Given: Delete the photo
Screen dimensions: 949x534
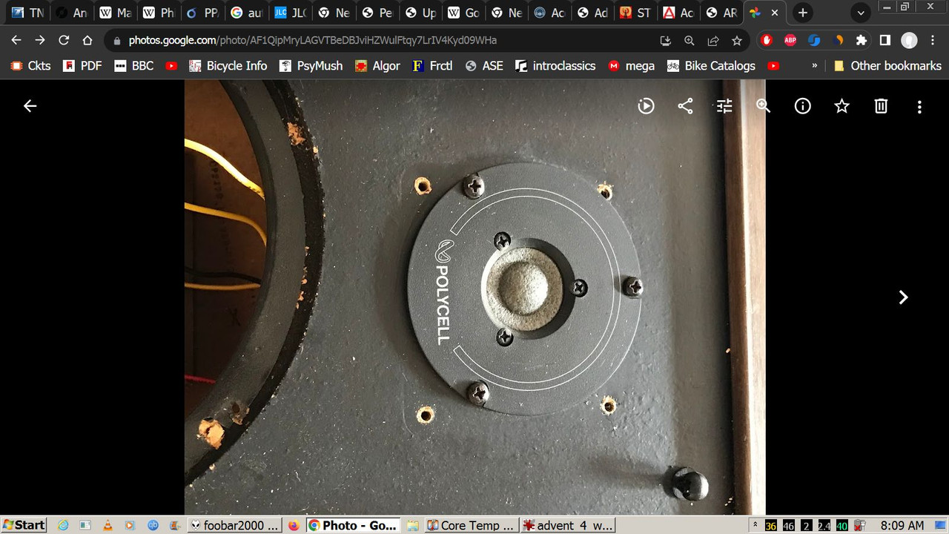Looking at the screenshot, I should 880,106.
